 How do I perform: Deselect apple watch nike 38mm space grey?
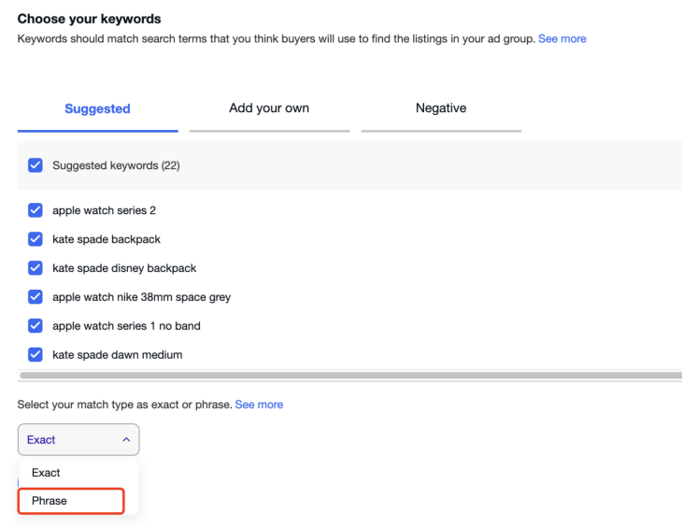(36, 297)
